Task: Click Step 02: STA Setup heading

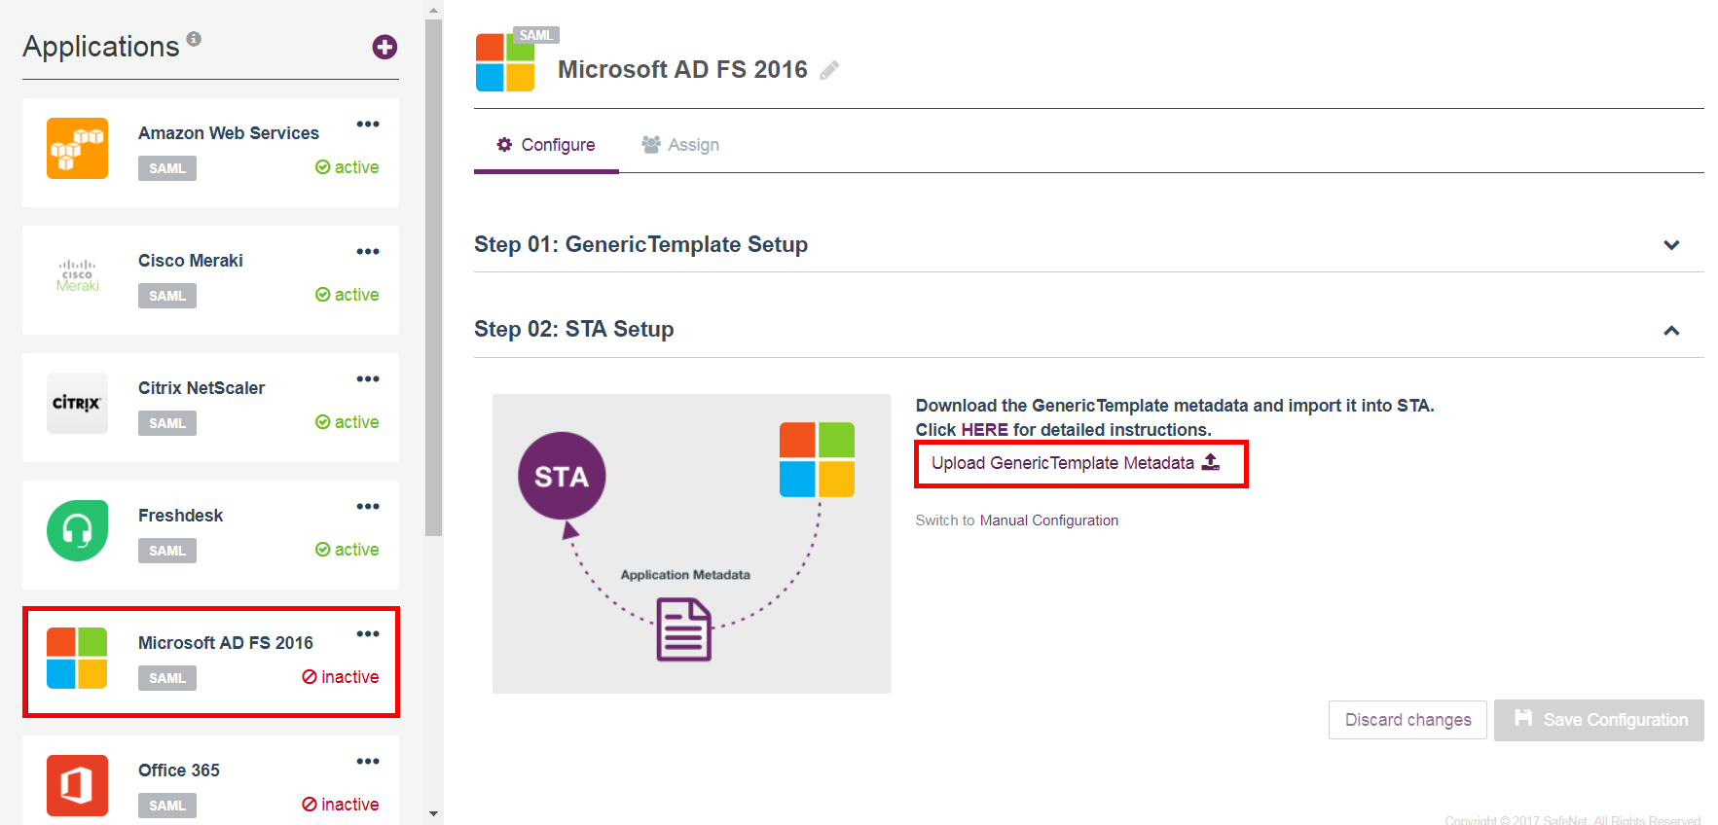Action: (574, 329)
